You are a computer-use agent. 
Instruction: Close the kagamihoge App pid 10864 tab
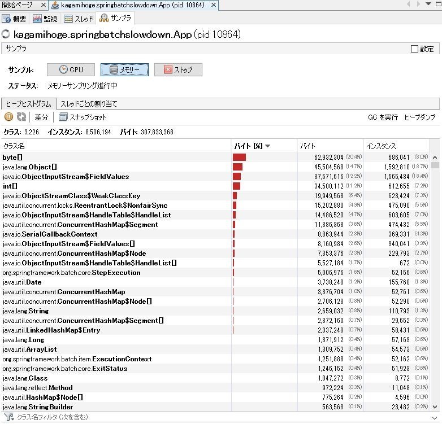(x=214, y=5)
